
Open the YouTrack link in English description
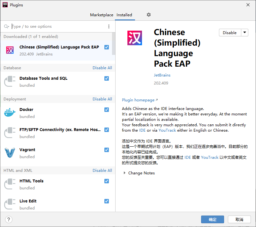pos(167,130)
